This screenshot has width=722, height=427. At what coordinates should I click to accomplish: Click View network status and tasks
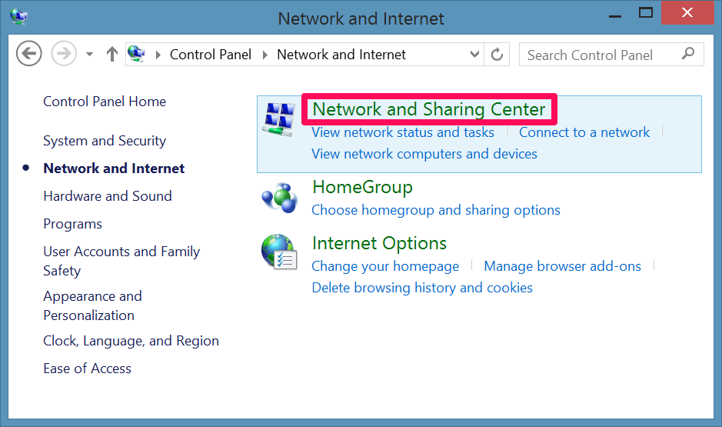click(x=402, y=132)
